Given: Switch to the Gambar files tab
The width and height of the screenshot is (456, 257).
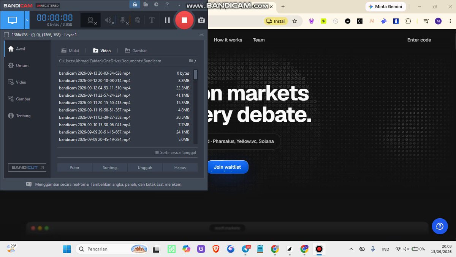Looking at the screenshot, I should tap(136, 50).
